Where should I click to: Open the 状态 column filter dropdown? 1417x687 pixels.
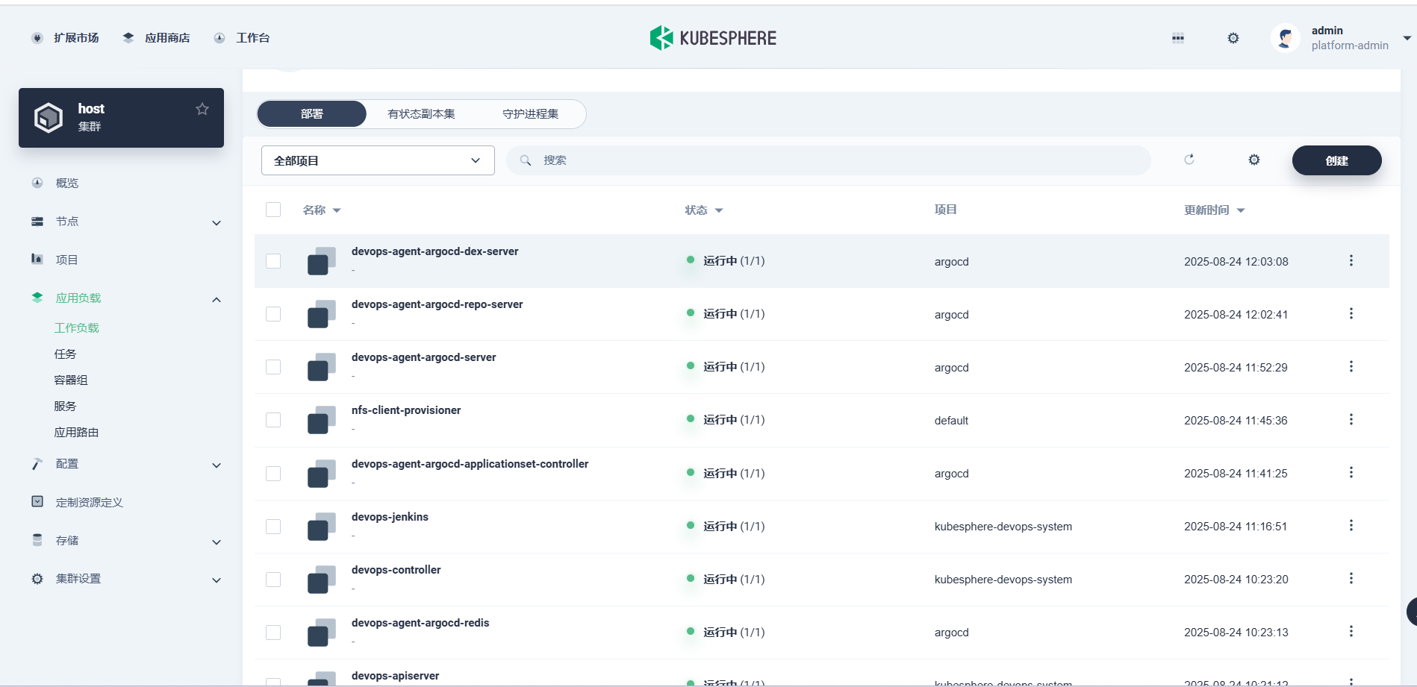point(704,210)
